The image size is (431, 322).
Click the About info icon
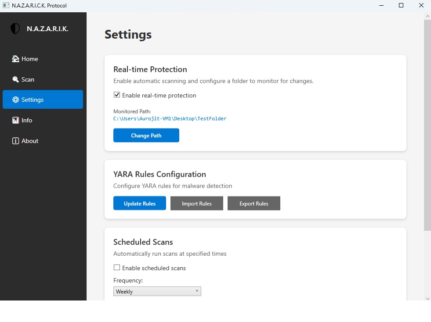(x=16, y=141)
